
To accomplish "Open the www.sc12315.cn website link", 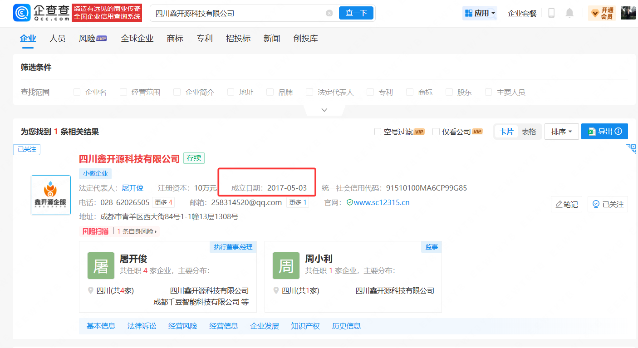I will coord(381,202).
